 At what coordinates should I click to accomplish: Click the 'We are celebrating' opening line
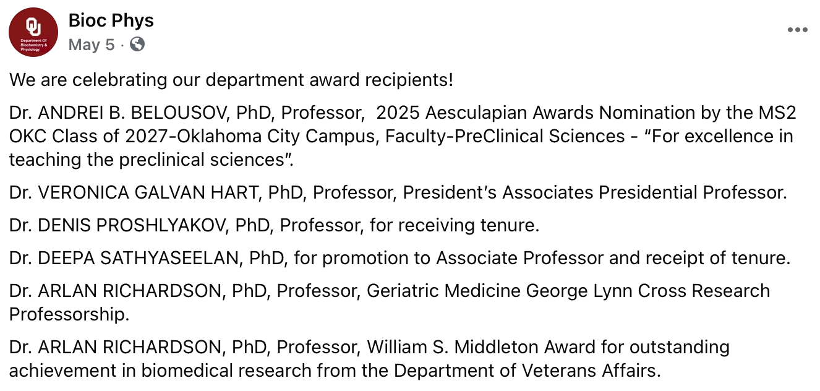click(x=231, y=80)
